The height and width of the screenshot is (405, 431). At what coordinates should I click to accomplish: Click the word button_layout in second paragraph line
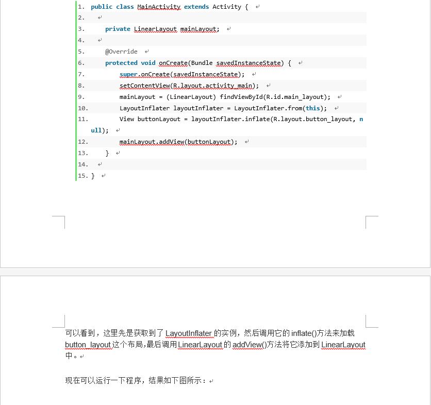(88, 345)
